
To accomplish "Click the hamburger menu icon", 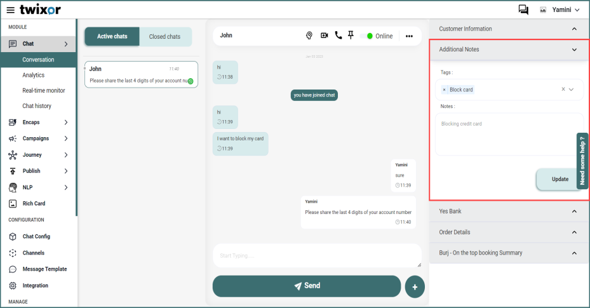I will coord(10,10).
